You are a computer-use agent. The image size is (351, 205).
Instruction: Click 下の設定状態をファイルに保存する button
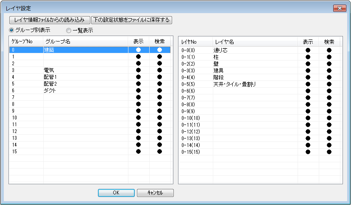(x=131, y=20)
